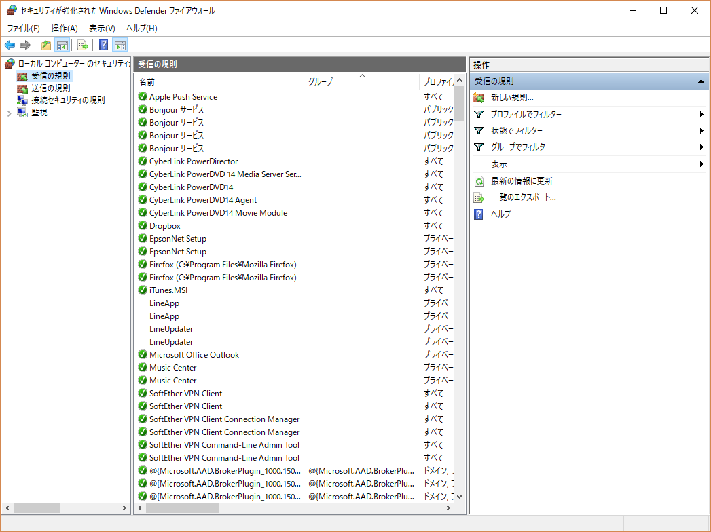Click the rule list horizontal scroll left arrow
This screenshot has width=711, height=532.
(x=140, y=508)
